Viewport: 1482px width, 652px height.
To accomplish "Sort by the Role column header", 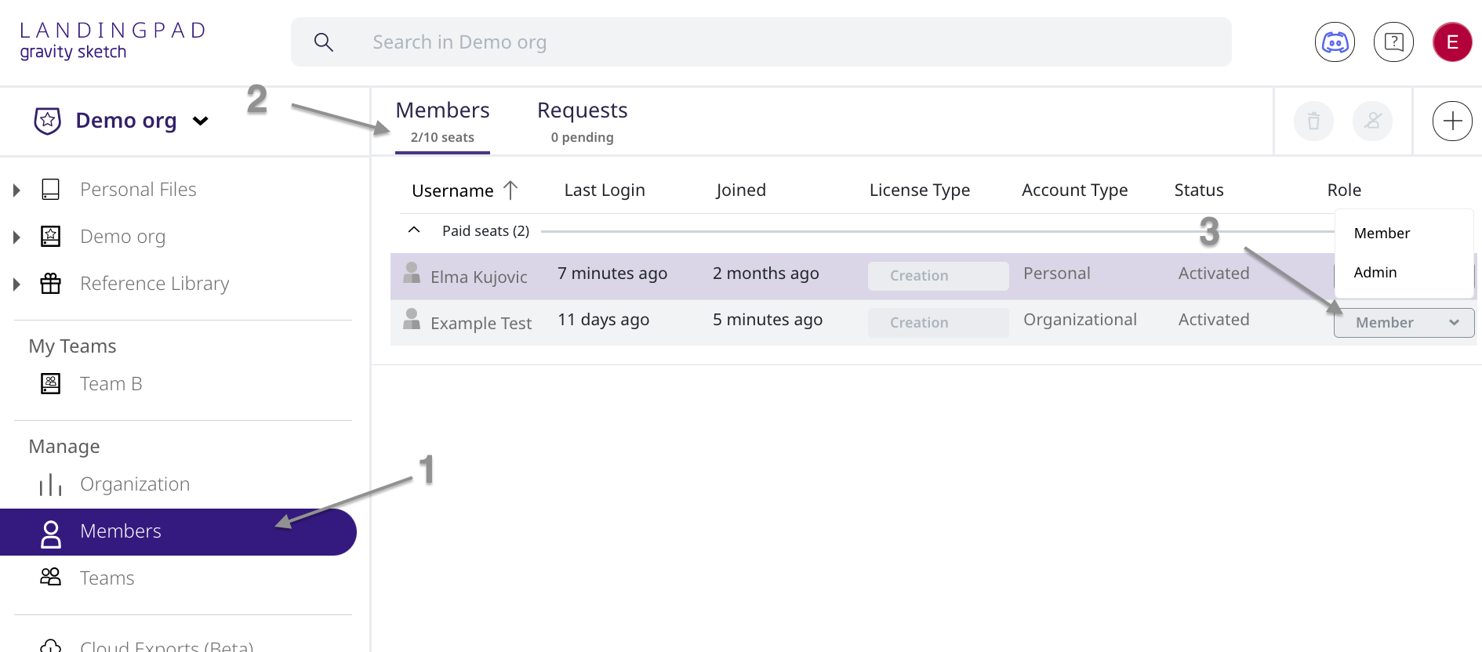I will click(1344, 190).
